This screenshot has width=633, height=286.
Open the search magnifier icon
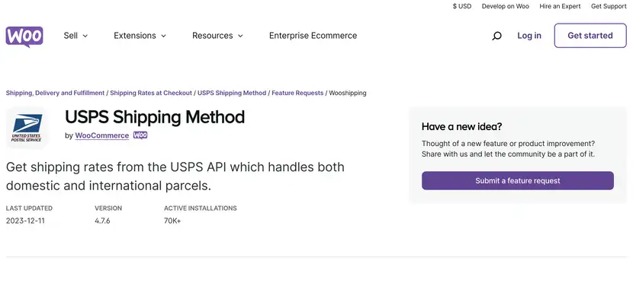[x=496, y=36]
